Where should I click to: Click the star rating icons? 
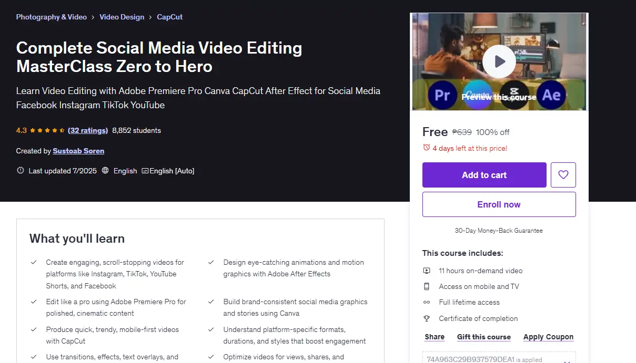pyautogui.click(x=47, y=130)
